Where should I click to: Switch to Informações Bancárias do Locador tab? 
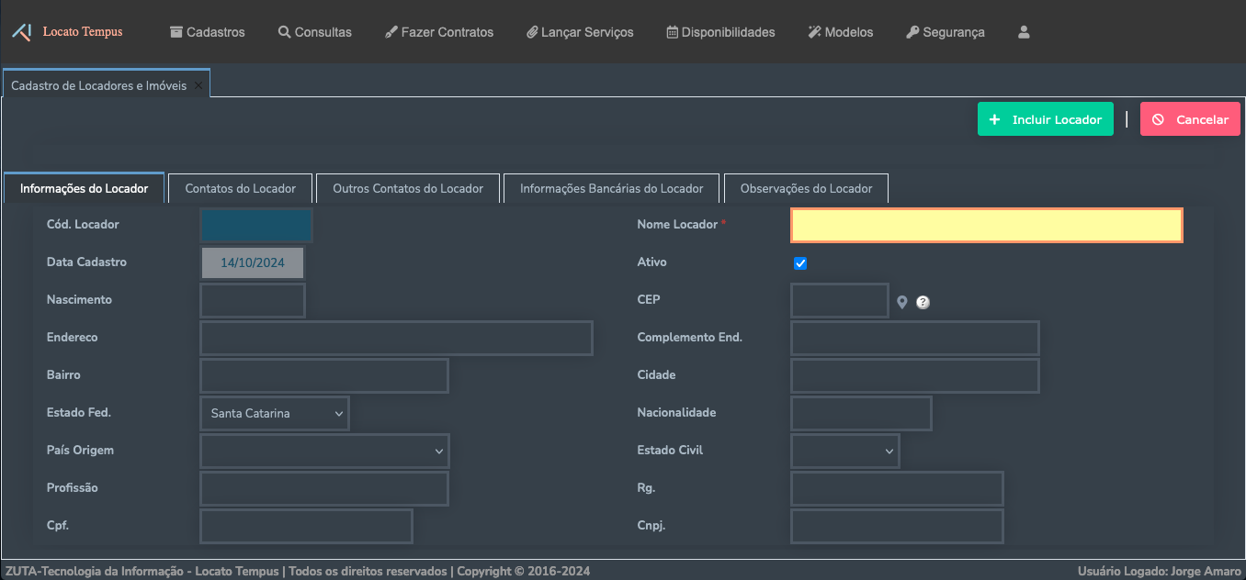coord(611,188)
